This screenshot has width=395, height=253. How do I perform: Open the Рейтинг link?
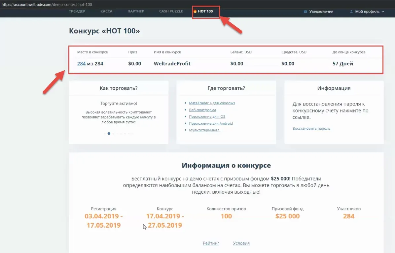click(211, 243)
